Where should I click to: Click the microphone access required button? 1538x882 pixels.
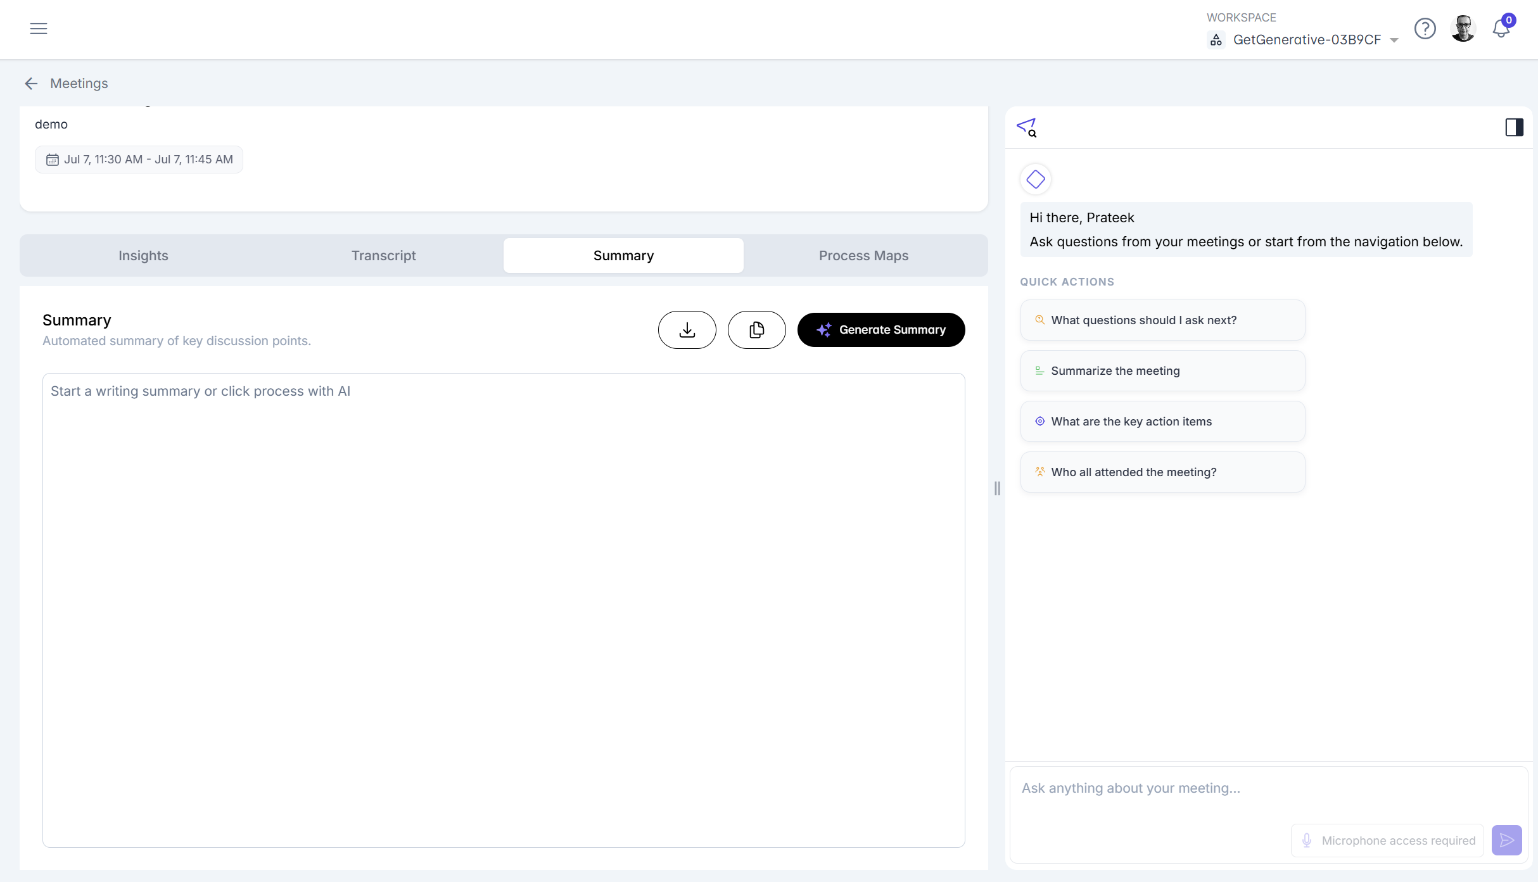(1387, 840)
